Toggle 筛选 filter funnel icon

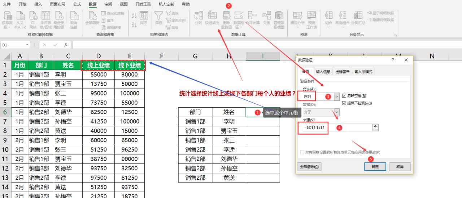(158, 18)
